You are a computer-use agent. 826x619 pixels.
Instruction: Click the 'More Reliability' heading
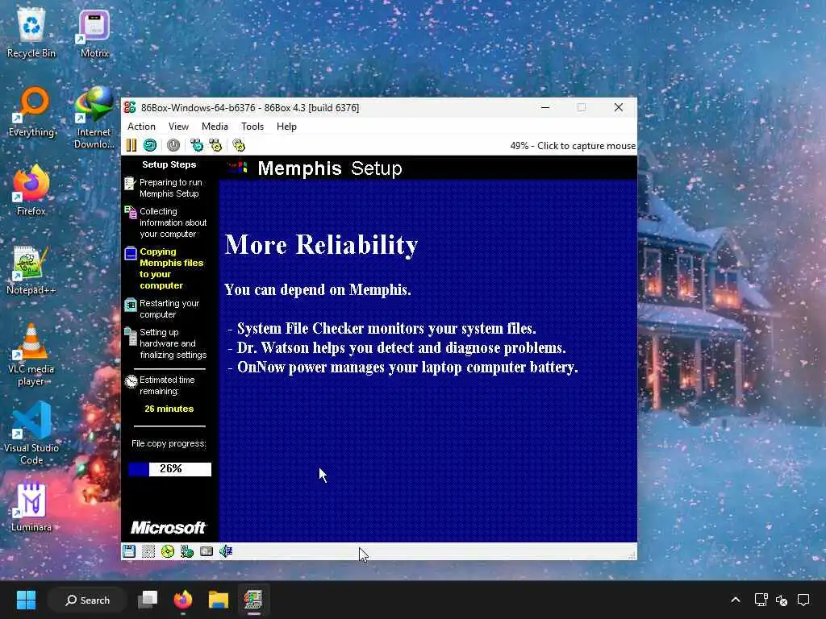click(321, 245)
